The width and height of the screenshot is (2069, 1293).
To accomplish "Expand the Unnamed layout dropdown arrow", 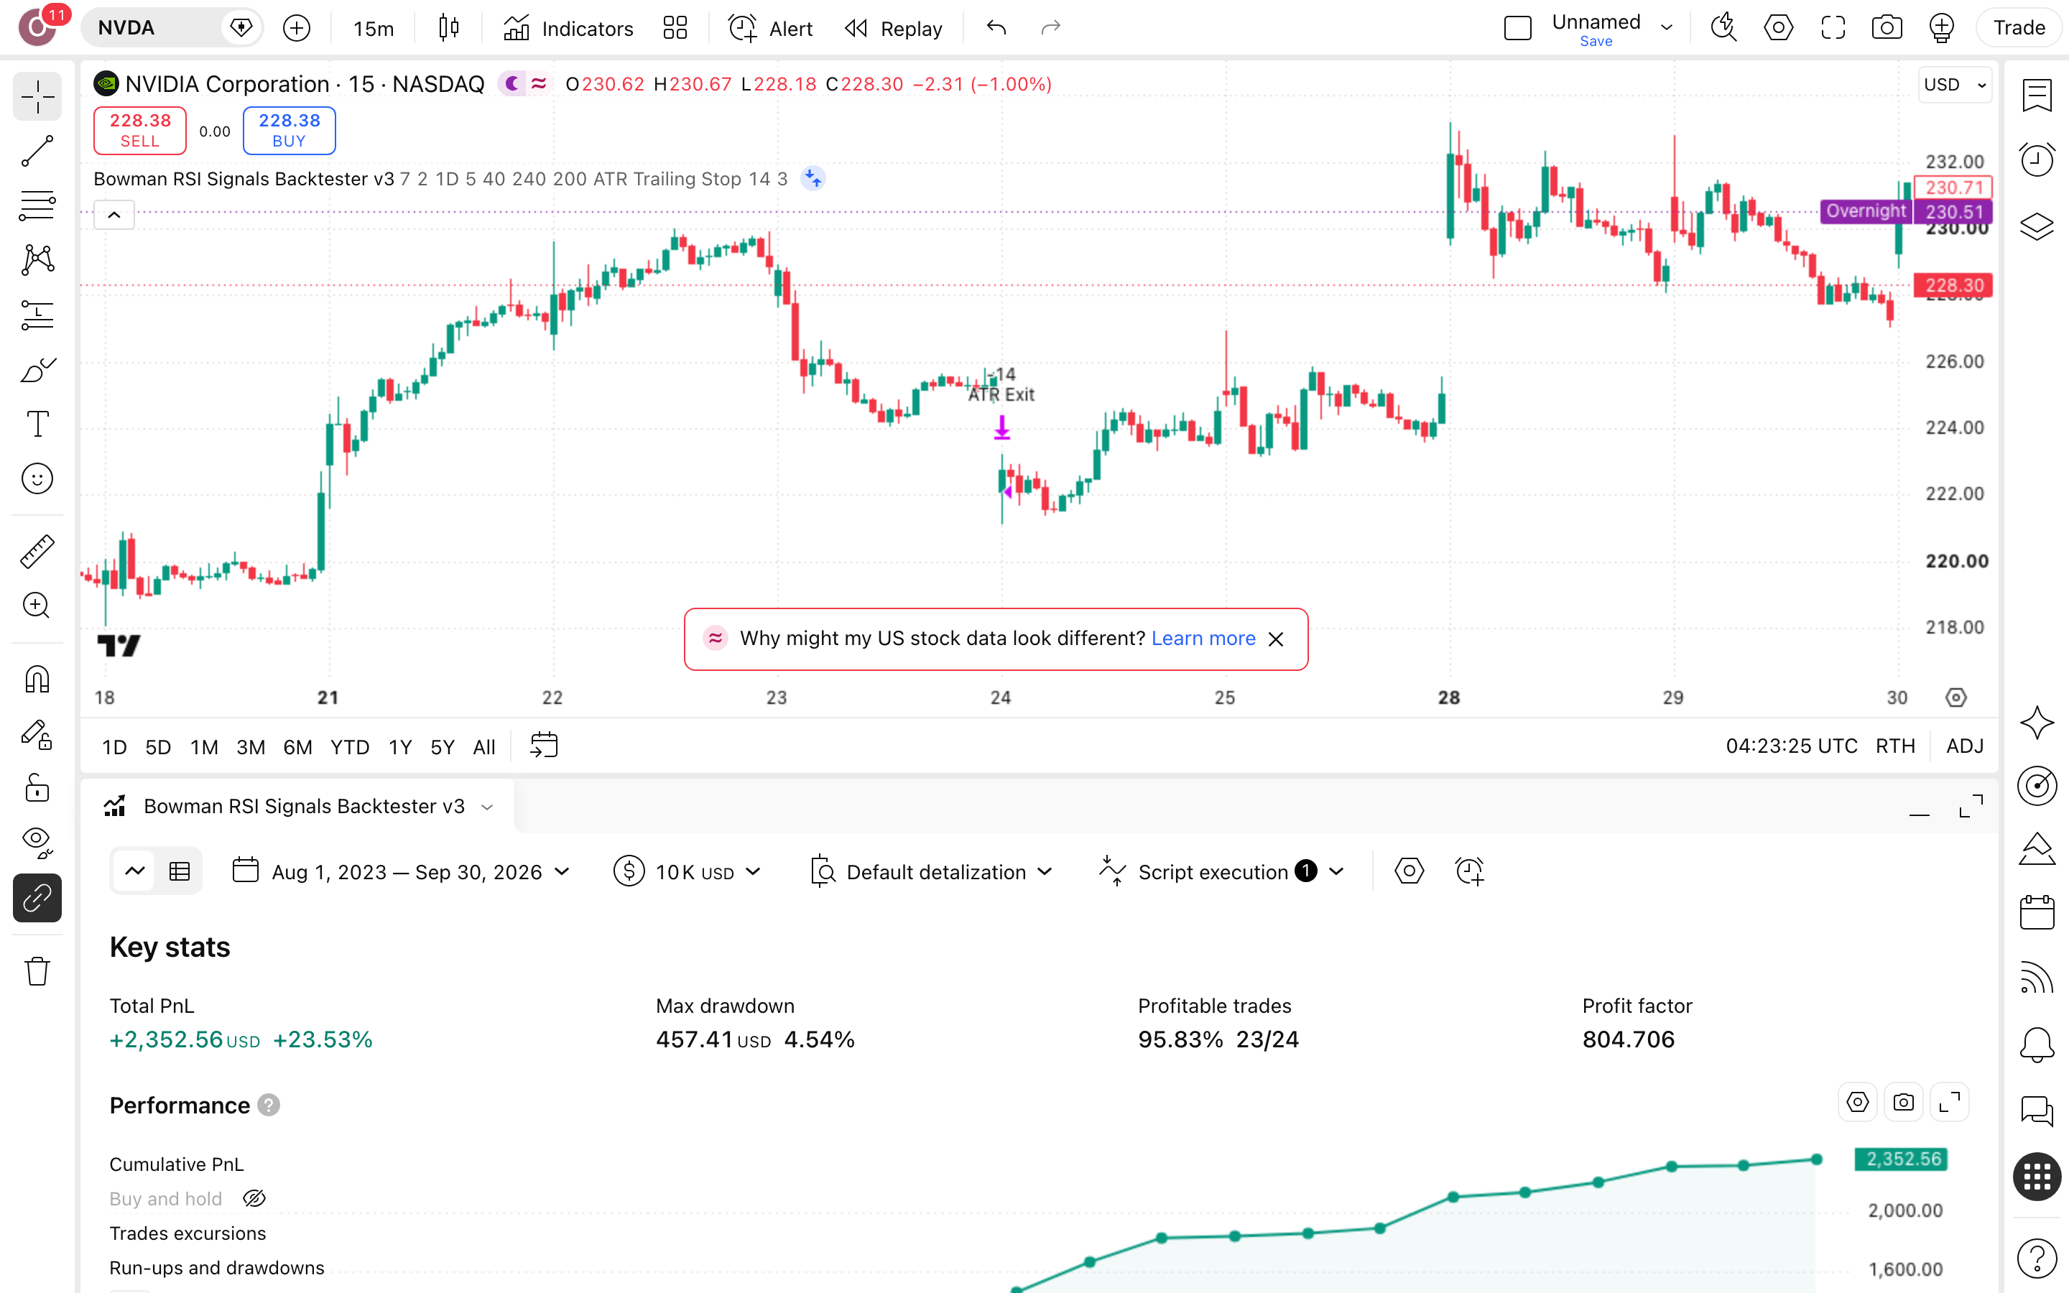I will point(1667,28).
